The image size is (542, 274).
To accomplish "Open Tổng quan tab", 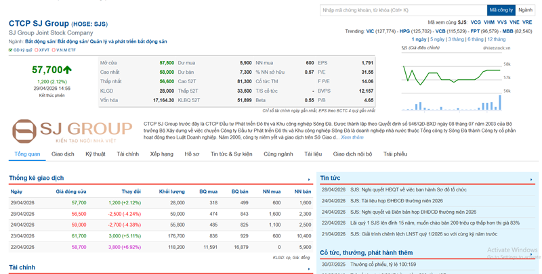I will 27,154.
